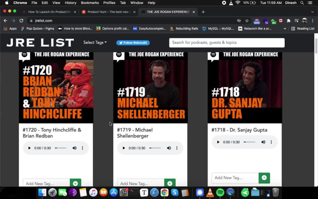
Task: Open Terminal from the Dock
Action: (x=134, y=192)
